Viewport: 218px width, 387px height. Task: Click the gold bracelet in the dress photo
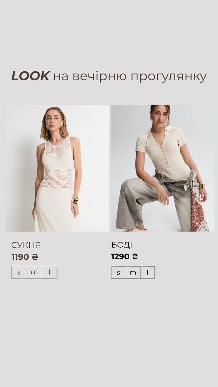click(x=75, y=200)
